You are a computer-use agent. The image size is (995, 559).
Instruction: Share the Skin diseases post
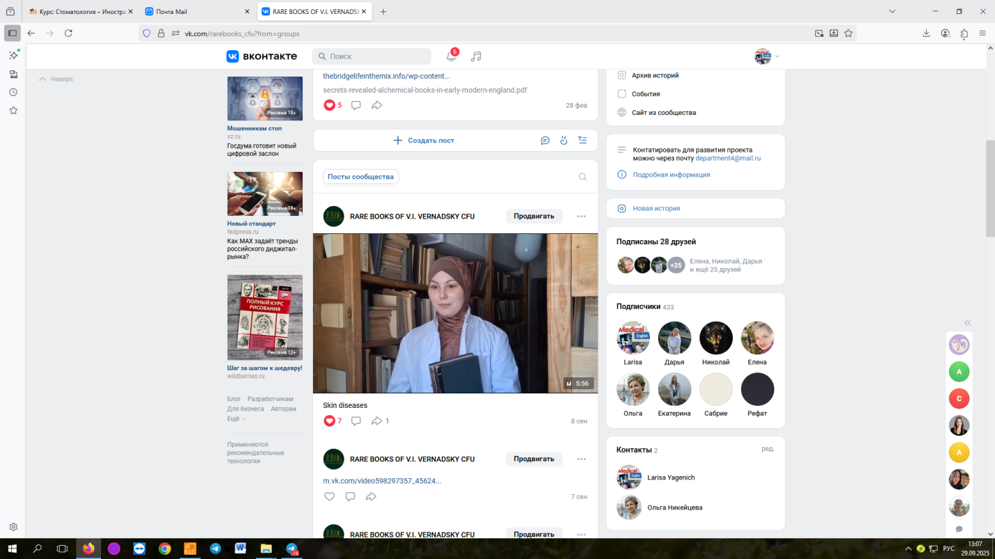[x=377, y=421]
